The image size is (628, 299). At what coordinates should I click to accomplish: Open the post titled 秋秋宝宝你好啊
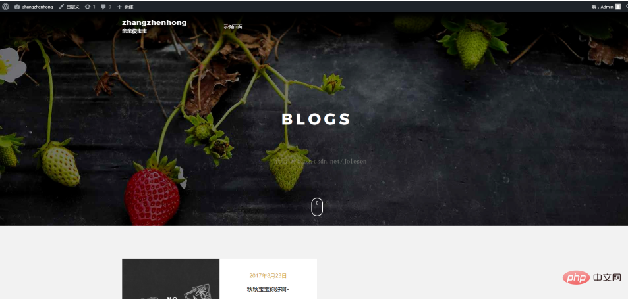268,289
